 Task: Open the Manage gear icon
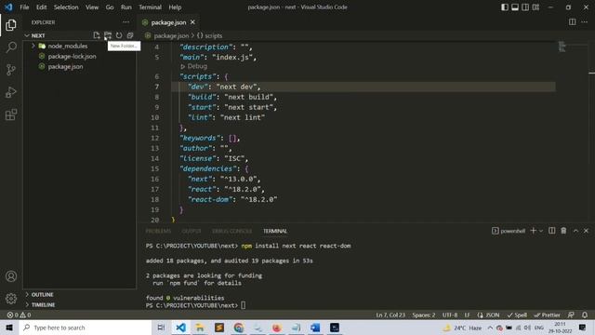click(x=11, y=299)
